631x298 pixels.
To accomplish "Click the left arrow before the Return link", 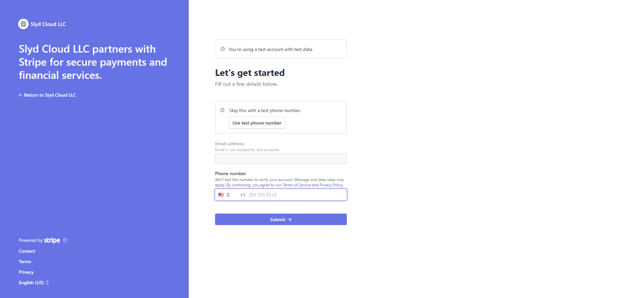I will [20, 95].
